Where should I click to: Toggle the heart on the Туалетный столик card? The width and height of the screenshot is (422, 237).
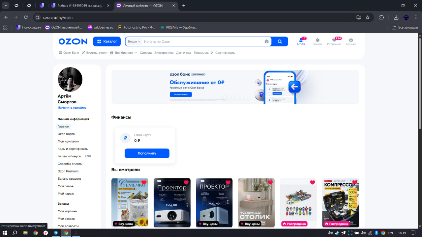click(270, 182)
